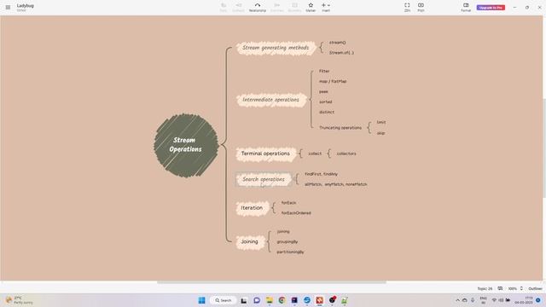Open the map overview icon in status bar
This screenshot has width=546, height=307.
[500, 288]
